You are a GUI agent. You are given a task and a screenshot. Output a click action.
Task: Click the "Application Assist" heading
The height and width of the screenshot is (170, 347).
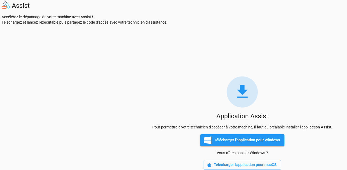(242, 116)
